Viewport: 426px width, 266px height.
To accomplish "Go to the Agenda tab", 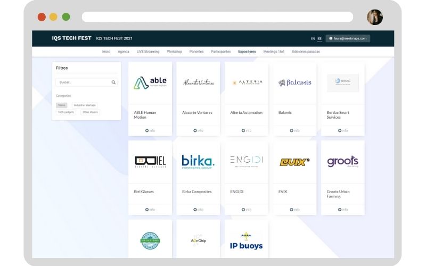I will point(124,52).
